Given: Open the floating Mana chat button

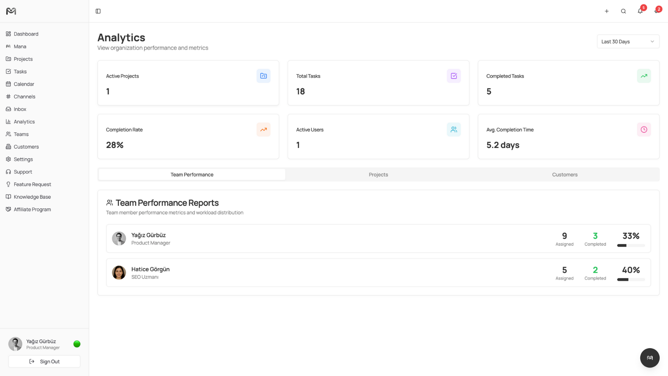Looking at the screenshot, I should click(650, 358).
